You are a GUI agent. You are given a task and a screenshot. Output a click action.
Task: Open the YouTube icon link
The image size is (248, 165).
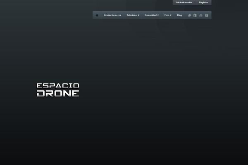(x=201, y=15)
